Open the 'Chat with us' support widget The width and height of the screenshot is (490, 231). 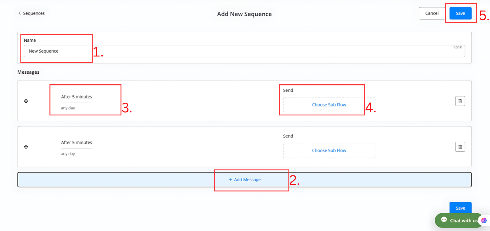pos(463,221)
